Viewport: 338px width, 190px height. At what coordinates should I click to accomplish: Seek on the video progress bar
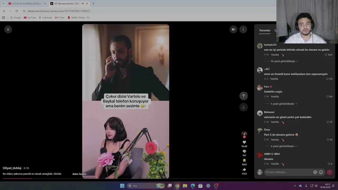pyautogui.click(x=125, y=179)
